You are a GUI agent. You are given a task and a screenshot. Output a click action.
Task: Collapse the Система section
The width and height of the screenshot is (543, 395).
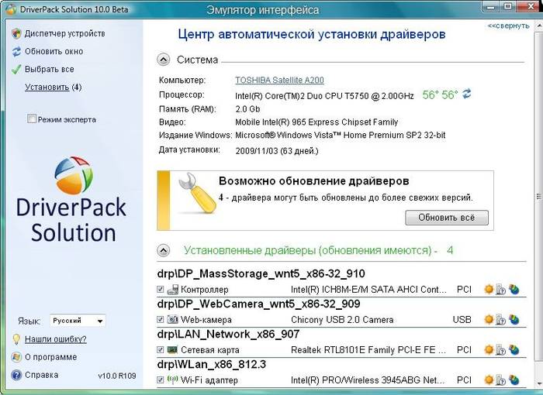[164, 60]
